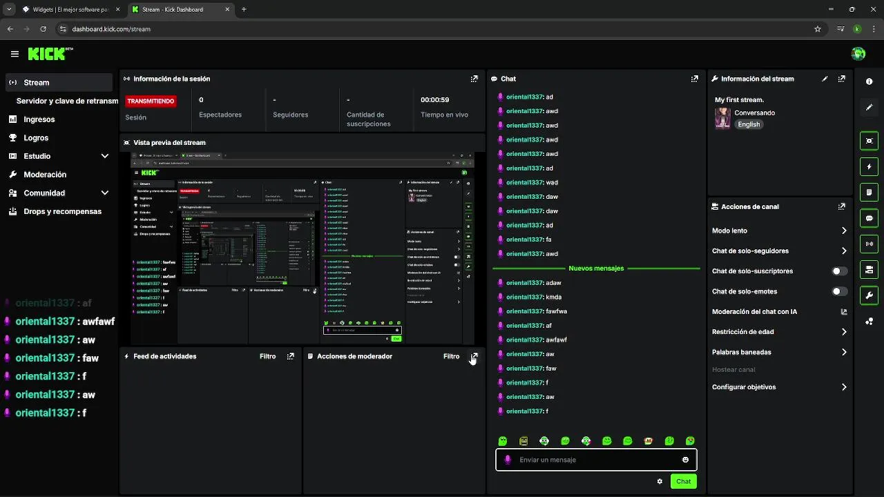The width and height of the screenshot is (884, 497).
Task: Expand Configurar objetivos
Action: pos(844,387)
